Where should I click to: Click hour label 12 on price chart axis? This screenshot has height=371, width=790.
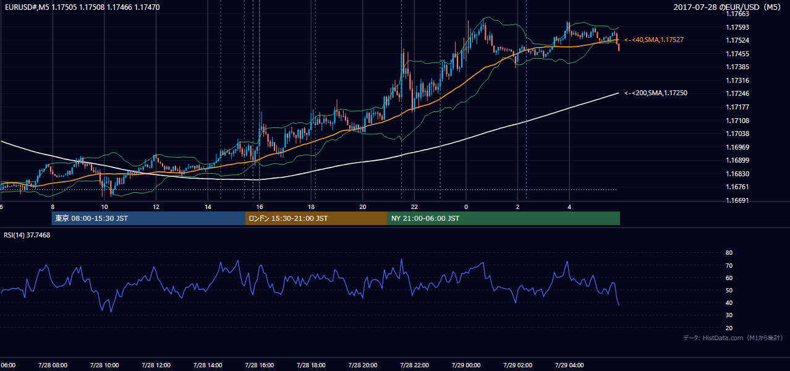coord(156,207)
